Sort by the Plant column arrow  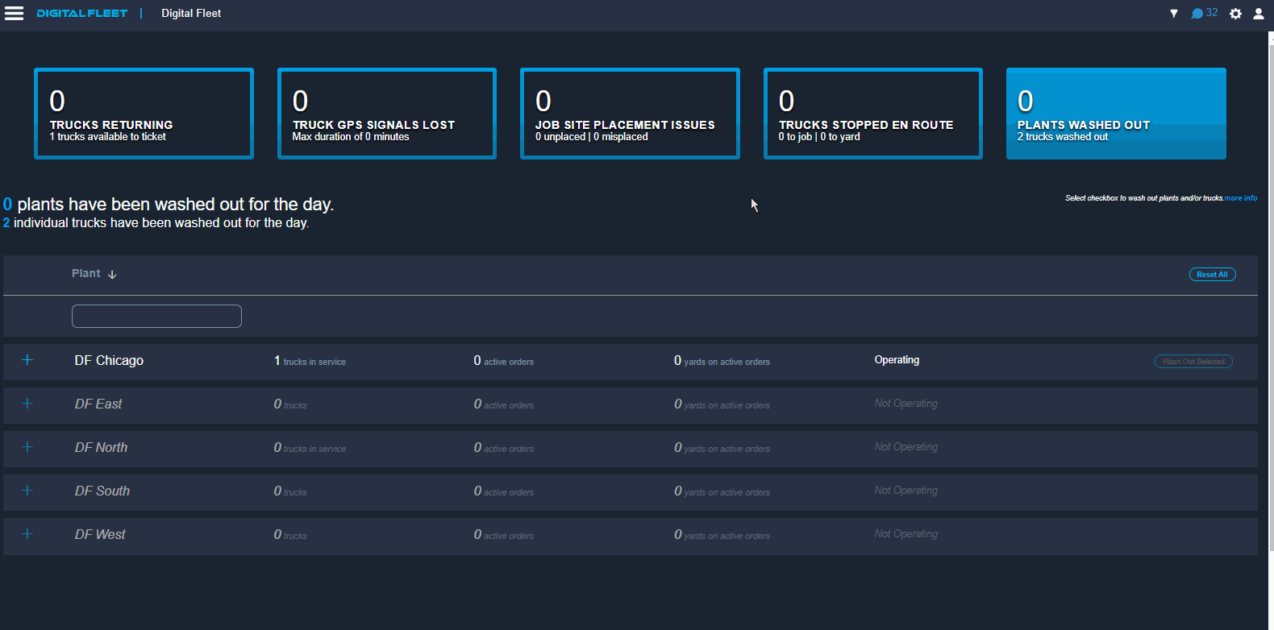(112, 275)
